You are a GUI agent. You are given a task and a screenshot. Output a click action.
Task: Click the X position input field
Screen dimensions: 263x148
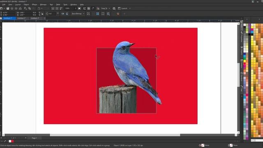pyautogui.click(x=8, y=13)
